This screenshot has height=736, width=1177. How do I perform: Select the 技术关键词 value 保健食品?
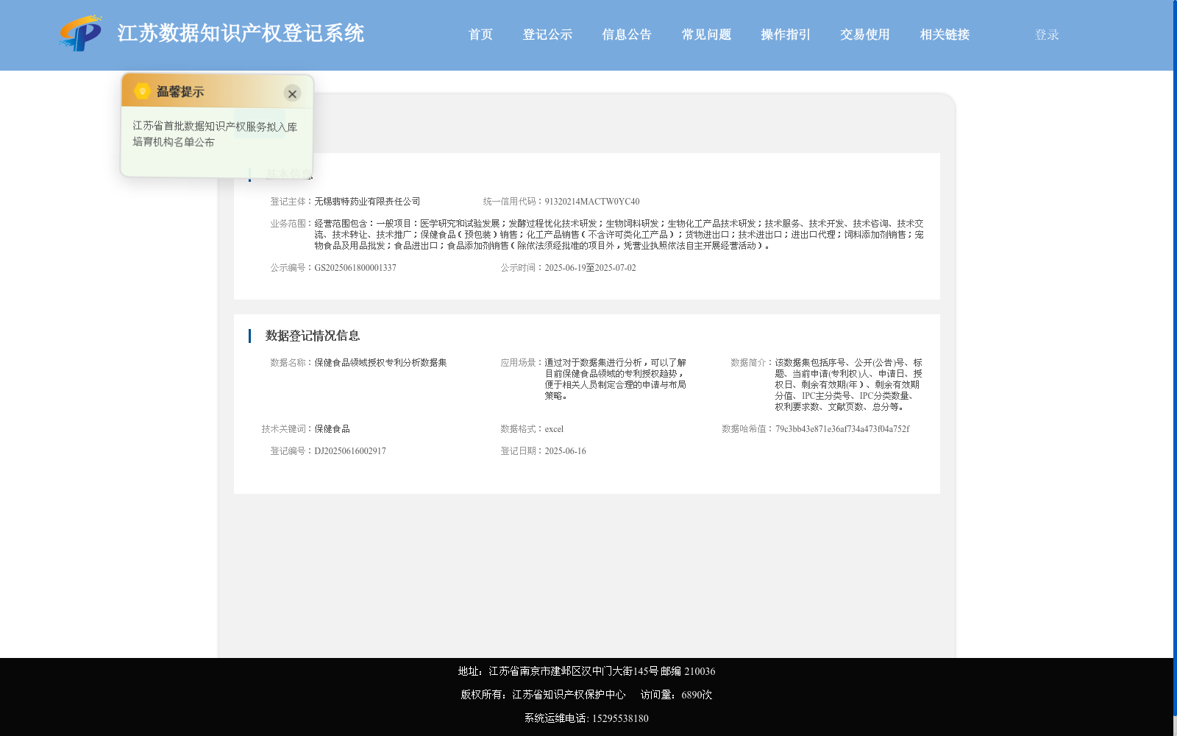click(x=332, y=429)
